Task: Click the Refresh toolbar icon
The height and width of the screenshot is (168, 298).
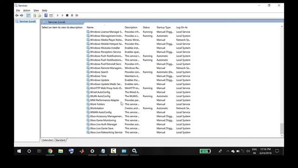Action: [x=34, y=15]
